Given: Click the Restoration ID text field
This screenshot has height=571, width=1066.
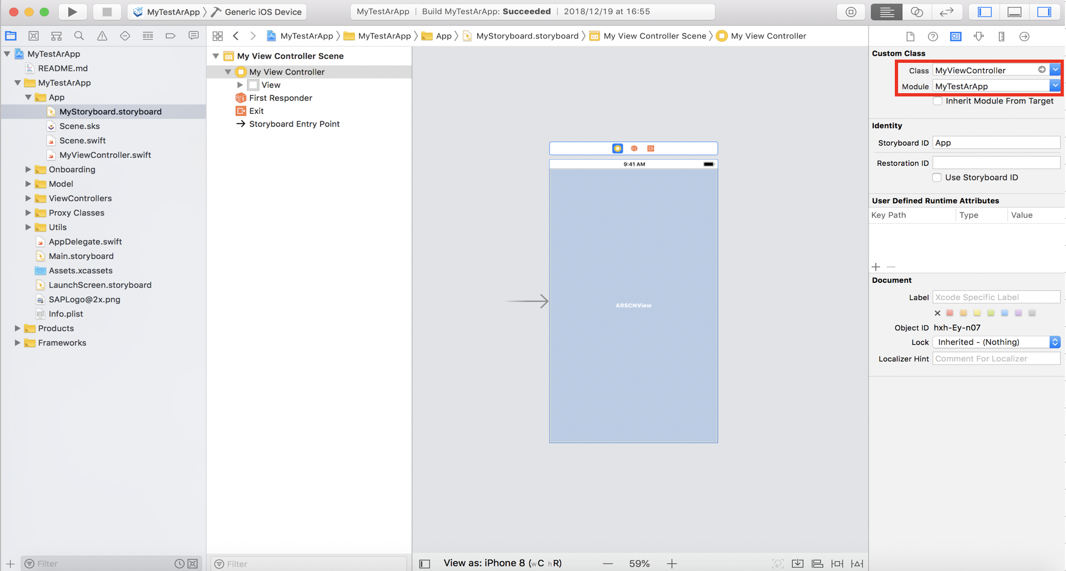Looking at the screenshot, I should 996,163.
